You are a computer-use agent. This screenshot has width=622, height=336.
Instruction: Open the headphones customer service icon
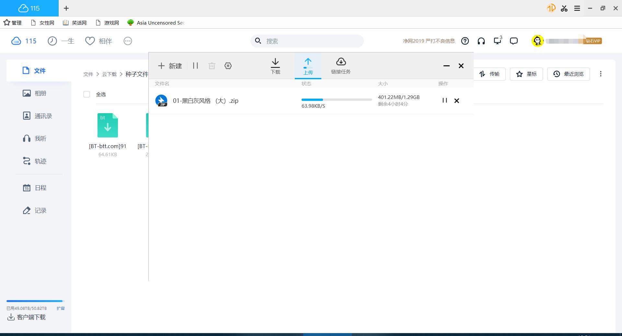point(481,41)
